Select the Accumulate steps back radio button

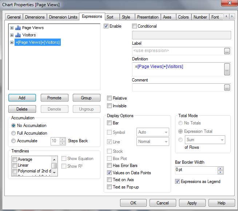[13, 141]
